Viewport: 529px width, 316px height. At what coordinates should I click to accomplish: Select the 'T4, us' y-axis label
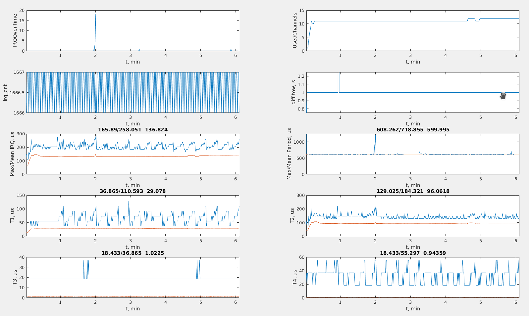pos(294,277)
